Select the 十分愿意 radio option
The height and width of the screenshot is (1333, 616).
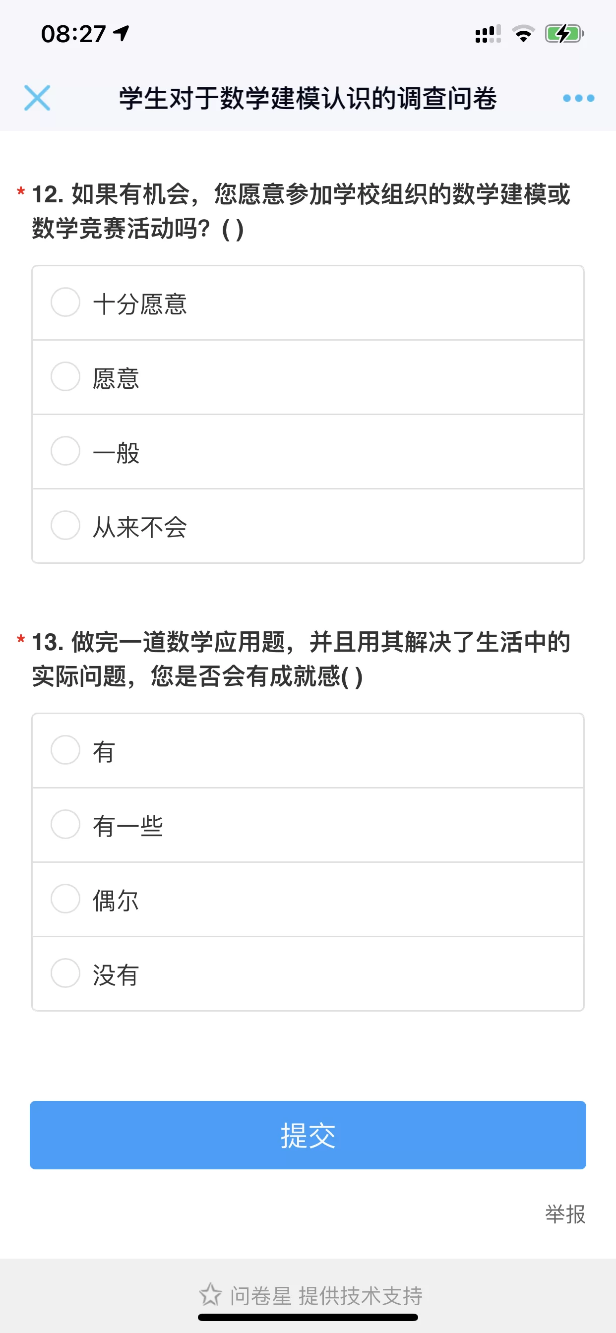tap(66, 302)
